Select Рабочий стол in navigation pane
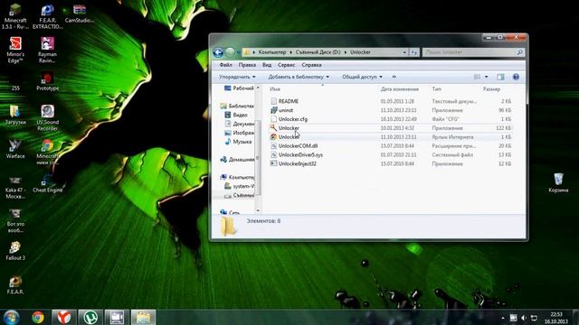 (239, 88)
